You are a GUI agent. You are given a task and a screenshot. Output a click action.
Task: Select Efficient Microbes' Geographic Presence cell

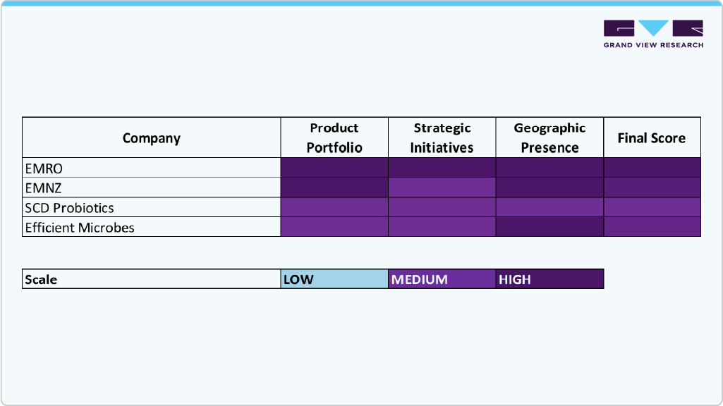pos(549,228)
